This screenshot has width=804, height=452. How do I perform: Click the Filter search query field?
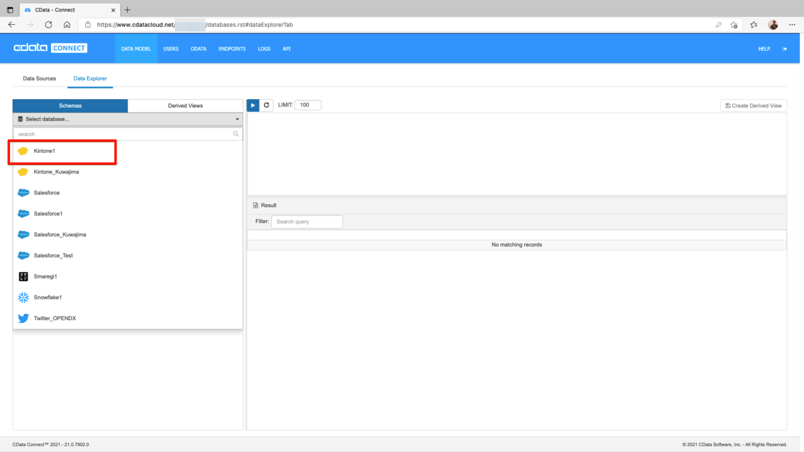[307, 222]
